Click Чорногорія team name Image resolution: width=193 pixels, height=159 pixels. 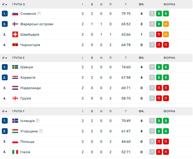tap(30, 45)
